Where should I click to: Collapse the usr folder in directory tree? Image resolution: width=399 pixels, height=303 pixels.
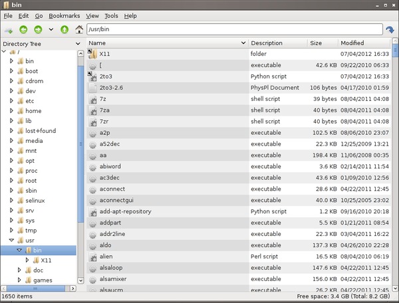(x=11, y=240)
